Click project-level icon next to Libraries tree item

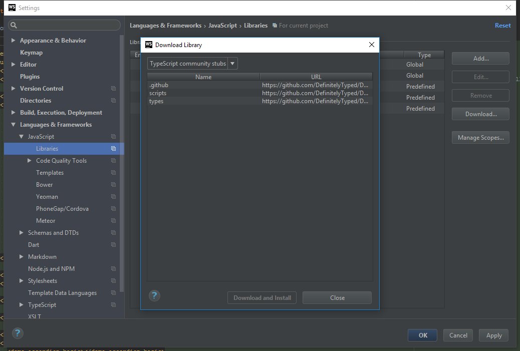pyautogui.click(x=113, y=149)
